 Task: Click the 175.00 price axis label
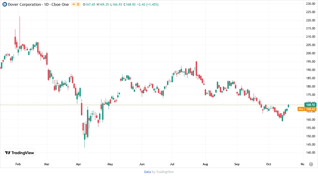pos(311,95)
